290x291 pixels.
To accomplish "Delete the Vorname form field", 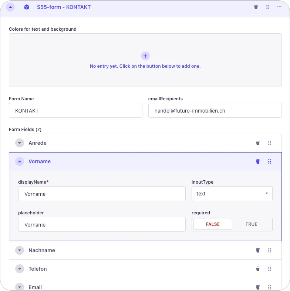I will [258, 161].
